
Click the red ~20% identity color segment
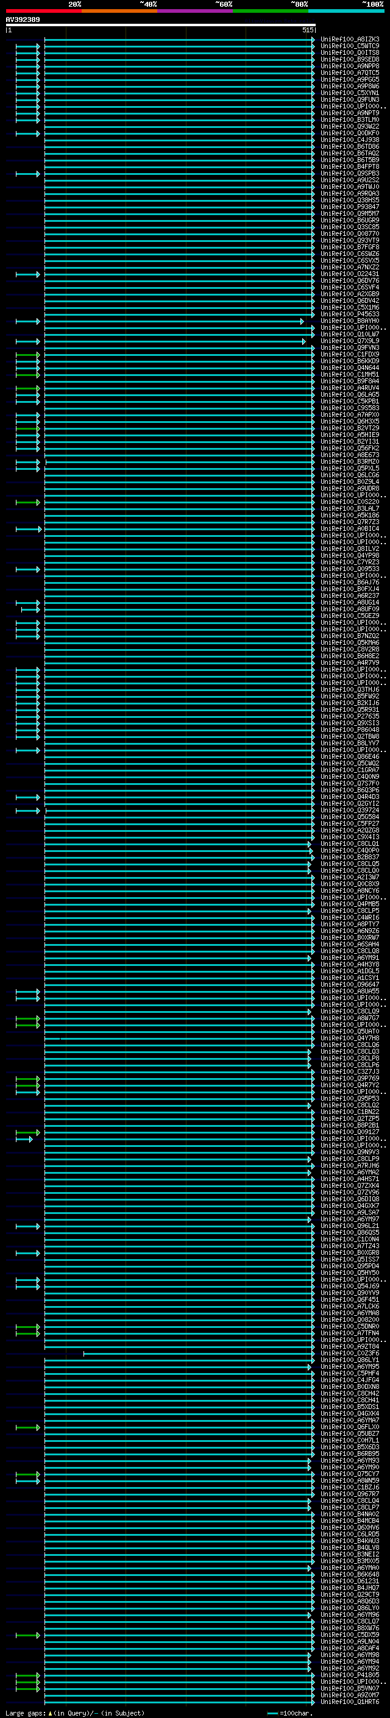coord(43,11)
